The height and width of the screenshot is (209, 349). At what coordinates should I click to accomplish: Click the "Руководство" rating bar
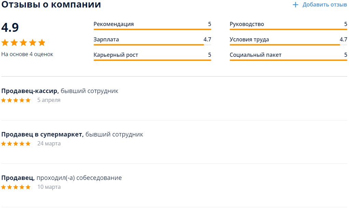pyautogui.click(x=288, y=29)
